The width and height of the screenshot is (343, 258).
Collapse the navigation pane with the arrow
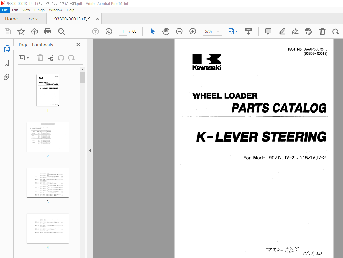pyautogui.click(x=90, y=150)
